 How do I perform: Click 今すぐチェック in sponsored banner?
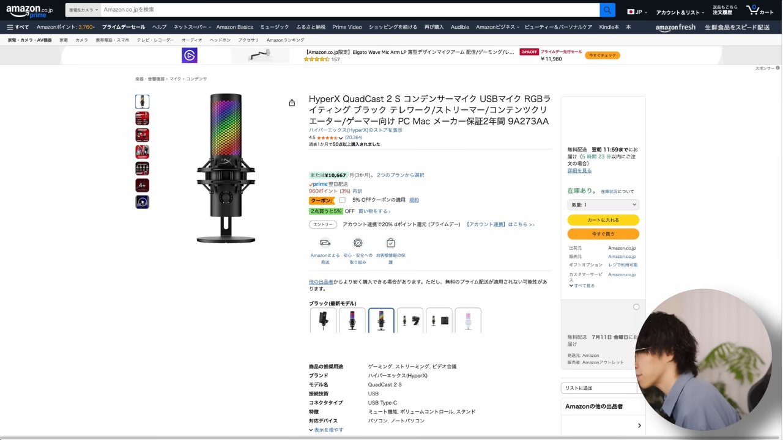point(603,55)
